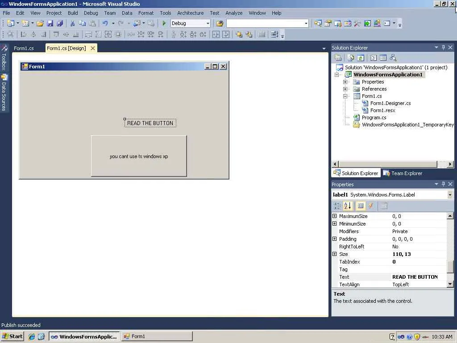Click the 'you cant use ts windows xp' button
The height and width of the screenshot is (343, 457).
click(x=139, y=156)
